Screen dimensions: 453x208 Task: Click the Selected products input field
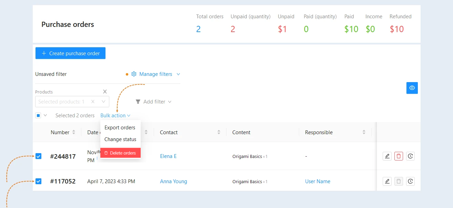point(72,102)
